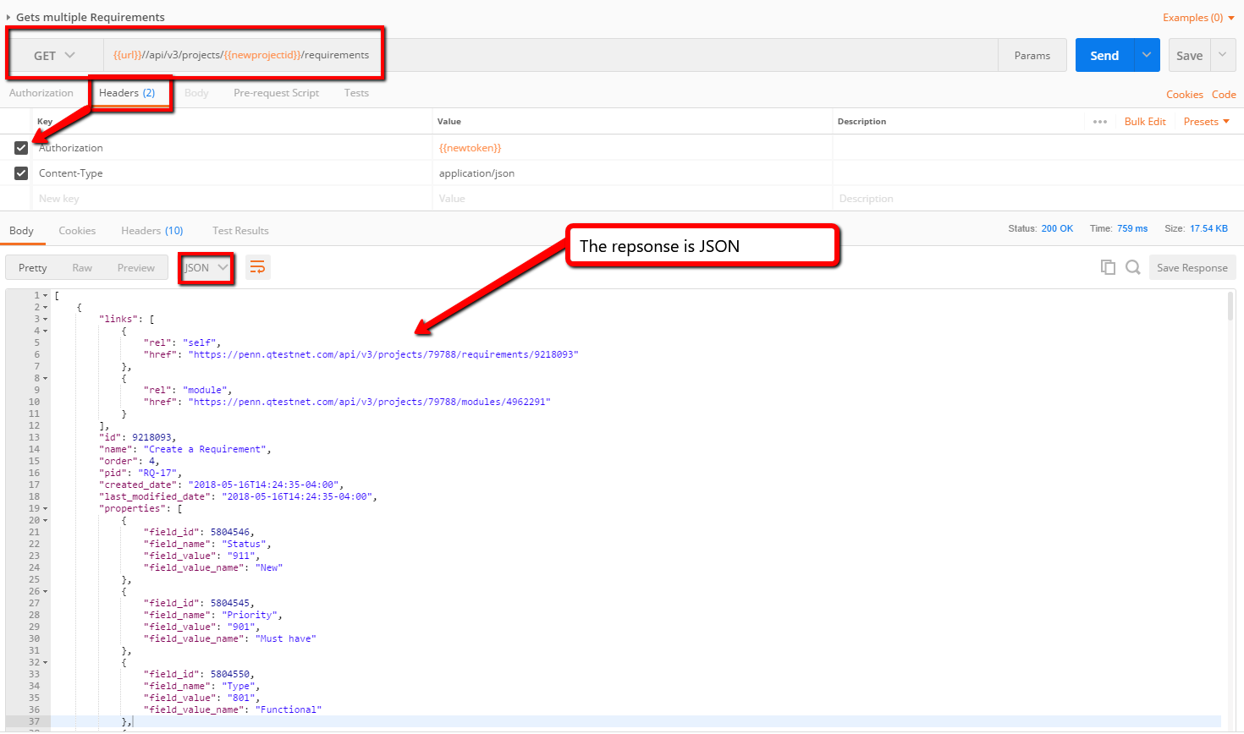
Task: Switch to the Pre-request Script tab
Action: coord(276,93)
